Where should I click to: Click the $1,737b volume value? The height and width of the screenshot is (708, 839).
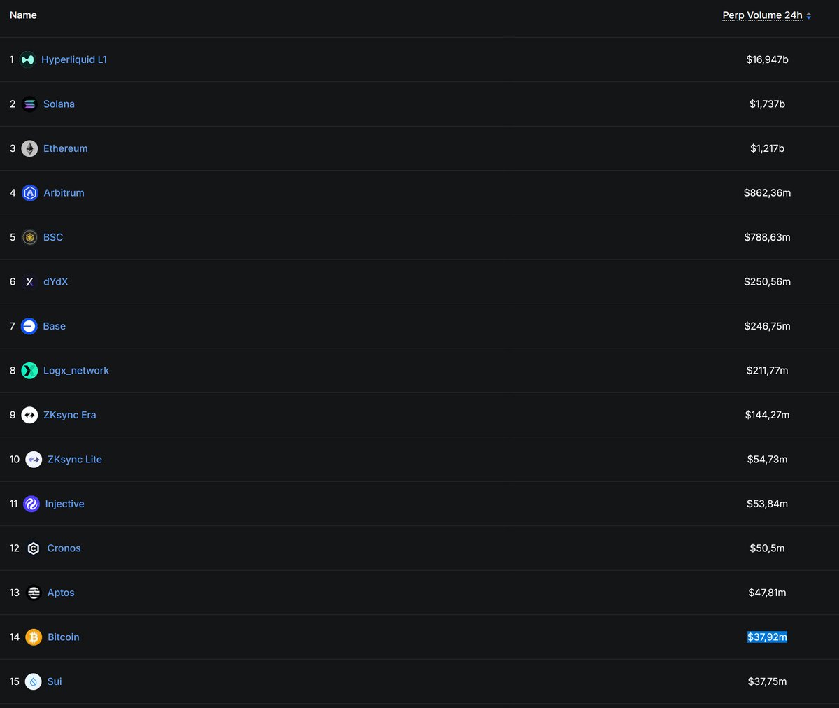point(767,104)
